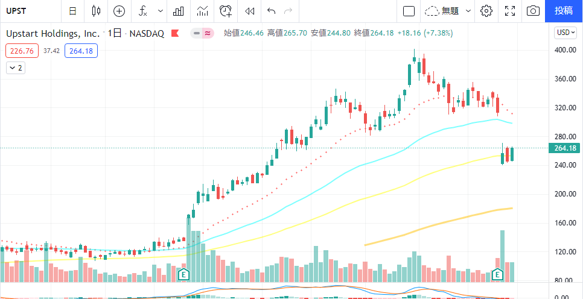Click the blue 264.18 buy price box

click(x=81, y=51)
